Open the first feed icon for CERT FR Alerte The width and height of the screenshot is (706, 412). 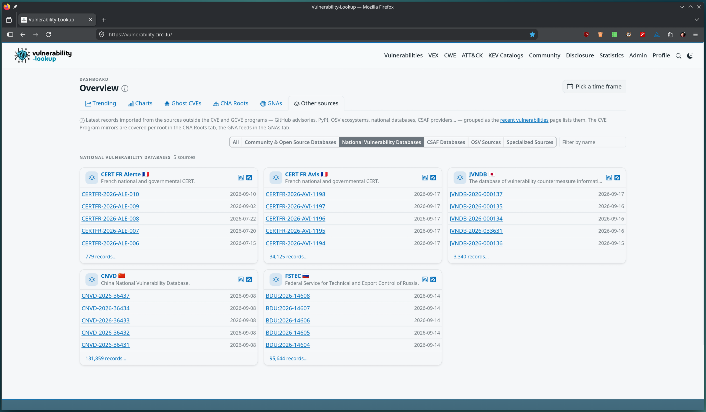click(x=241, y=178)
